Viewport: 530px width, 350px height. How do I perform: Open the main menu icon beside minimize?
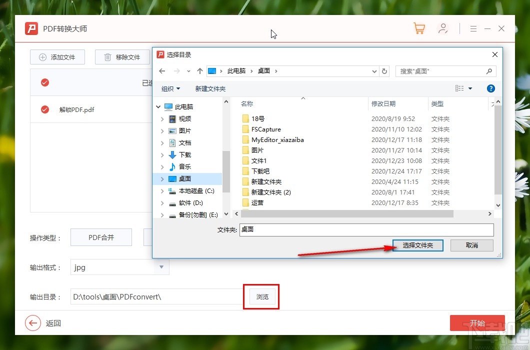(473, 28)
